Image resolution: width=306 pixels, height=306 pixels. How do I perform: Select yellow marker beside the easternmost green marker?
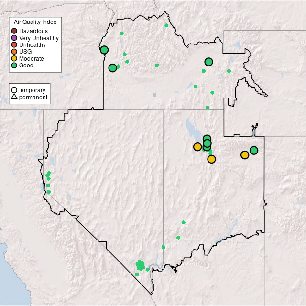245,155
